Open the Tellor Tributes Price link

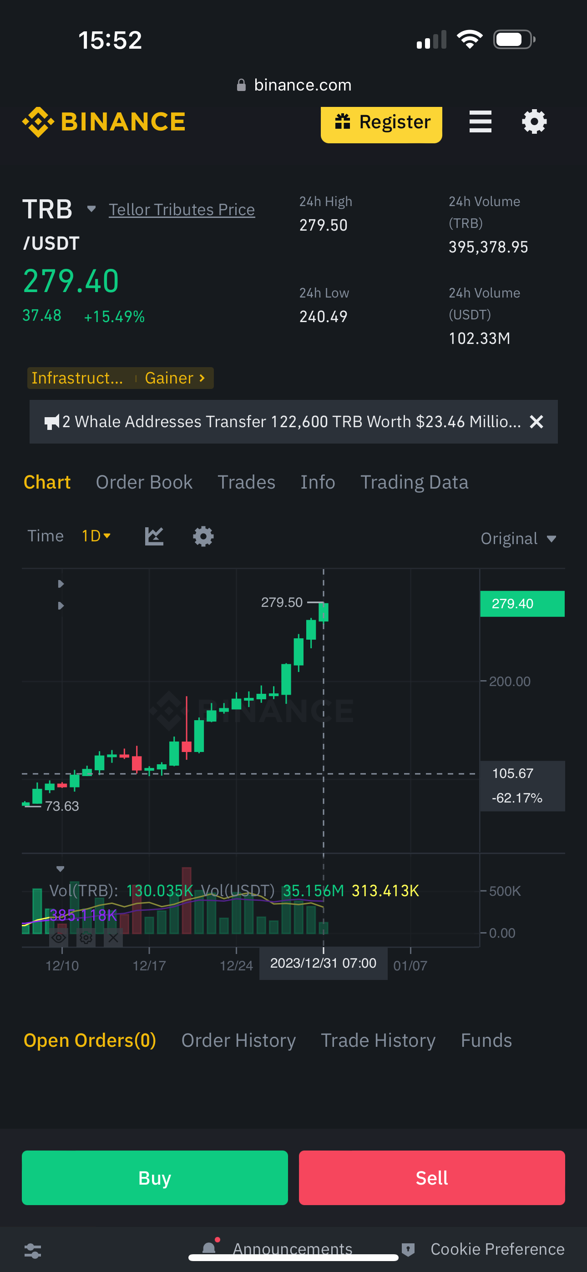point(182,210)
